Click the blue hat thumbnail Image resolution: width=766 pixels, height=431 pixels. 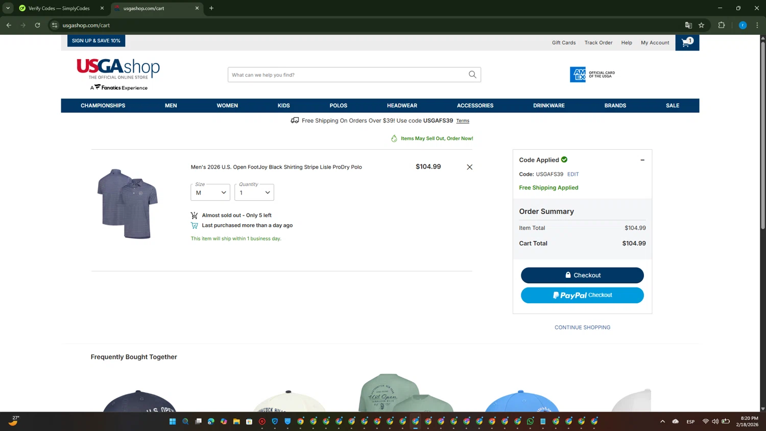(x=521, y=401)
